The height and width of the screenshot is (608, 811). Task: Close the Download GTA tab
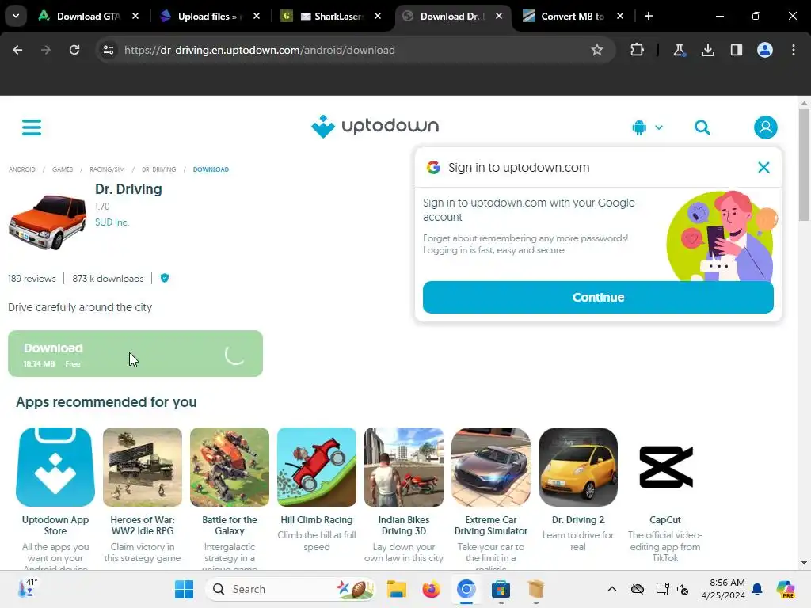[135, 16]
